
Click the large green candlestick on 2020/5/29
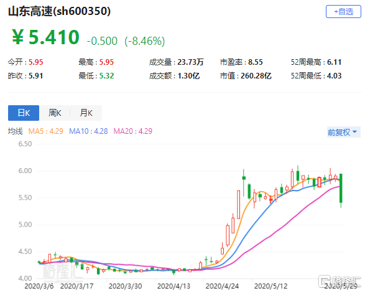[341, 188]
